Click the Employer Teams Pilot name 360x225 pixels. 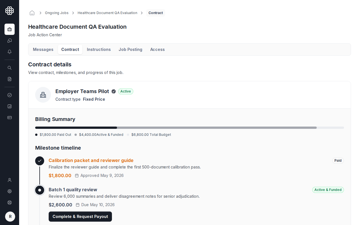tap(82, 91)
